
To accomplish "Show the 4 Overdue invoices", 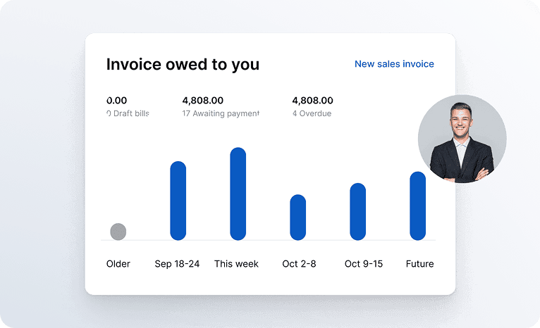I will click(x=312, y=106).
